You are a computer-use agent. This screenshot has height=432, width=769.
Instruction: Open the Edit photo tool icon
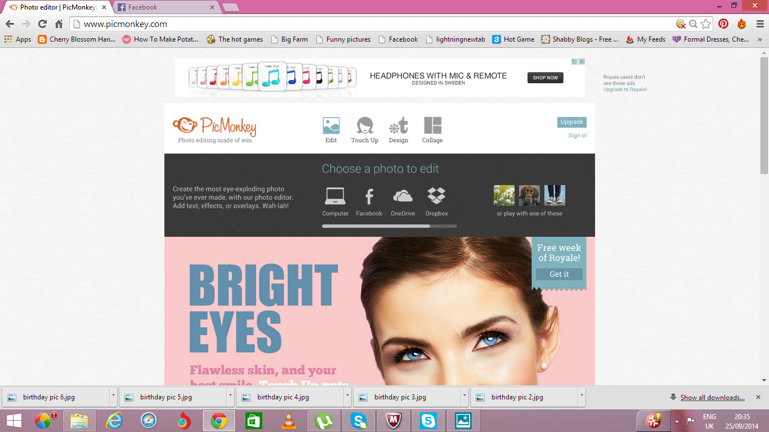(331, 126)
